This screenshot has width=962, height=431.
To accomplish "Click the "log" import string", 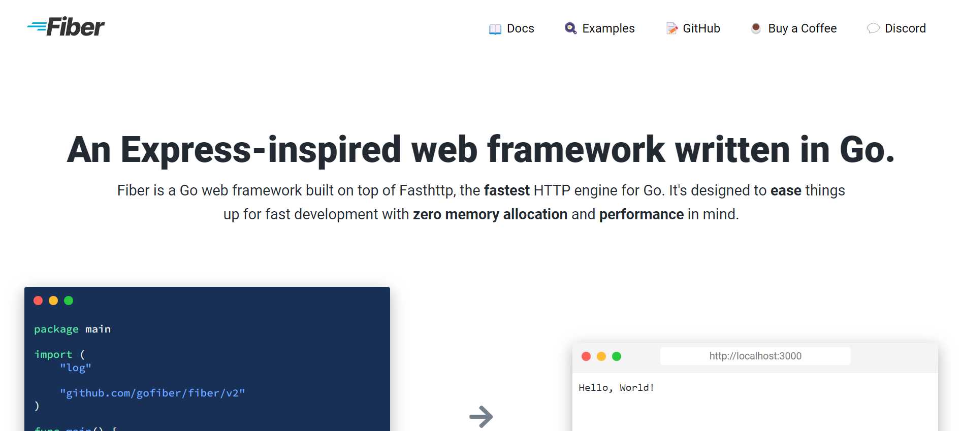I will 76,368.
